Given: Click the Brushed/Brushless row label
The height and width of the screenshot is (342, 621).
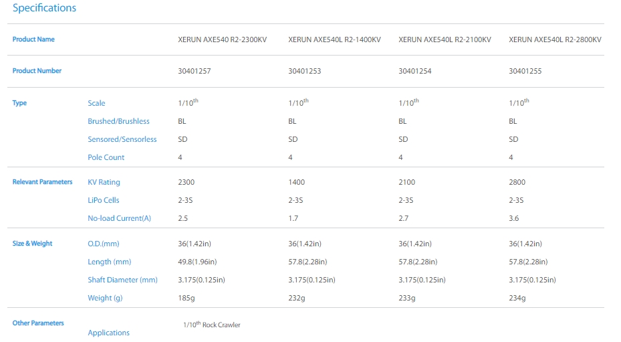Looking at the screenshot, I should 118,121.
